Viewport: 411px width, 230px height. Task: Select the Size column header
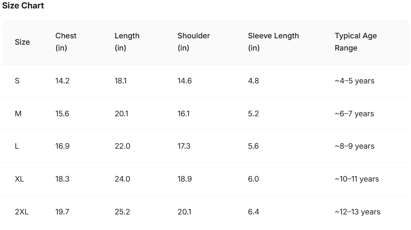click(22, 42)
